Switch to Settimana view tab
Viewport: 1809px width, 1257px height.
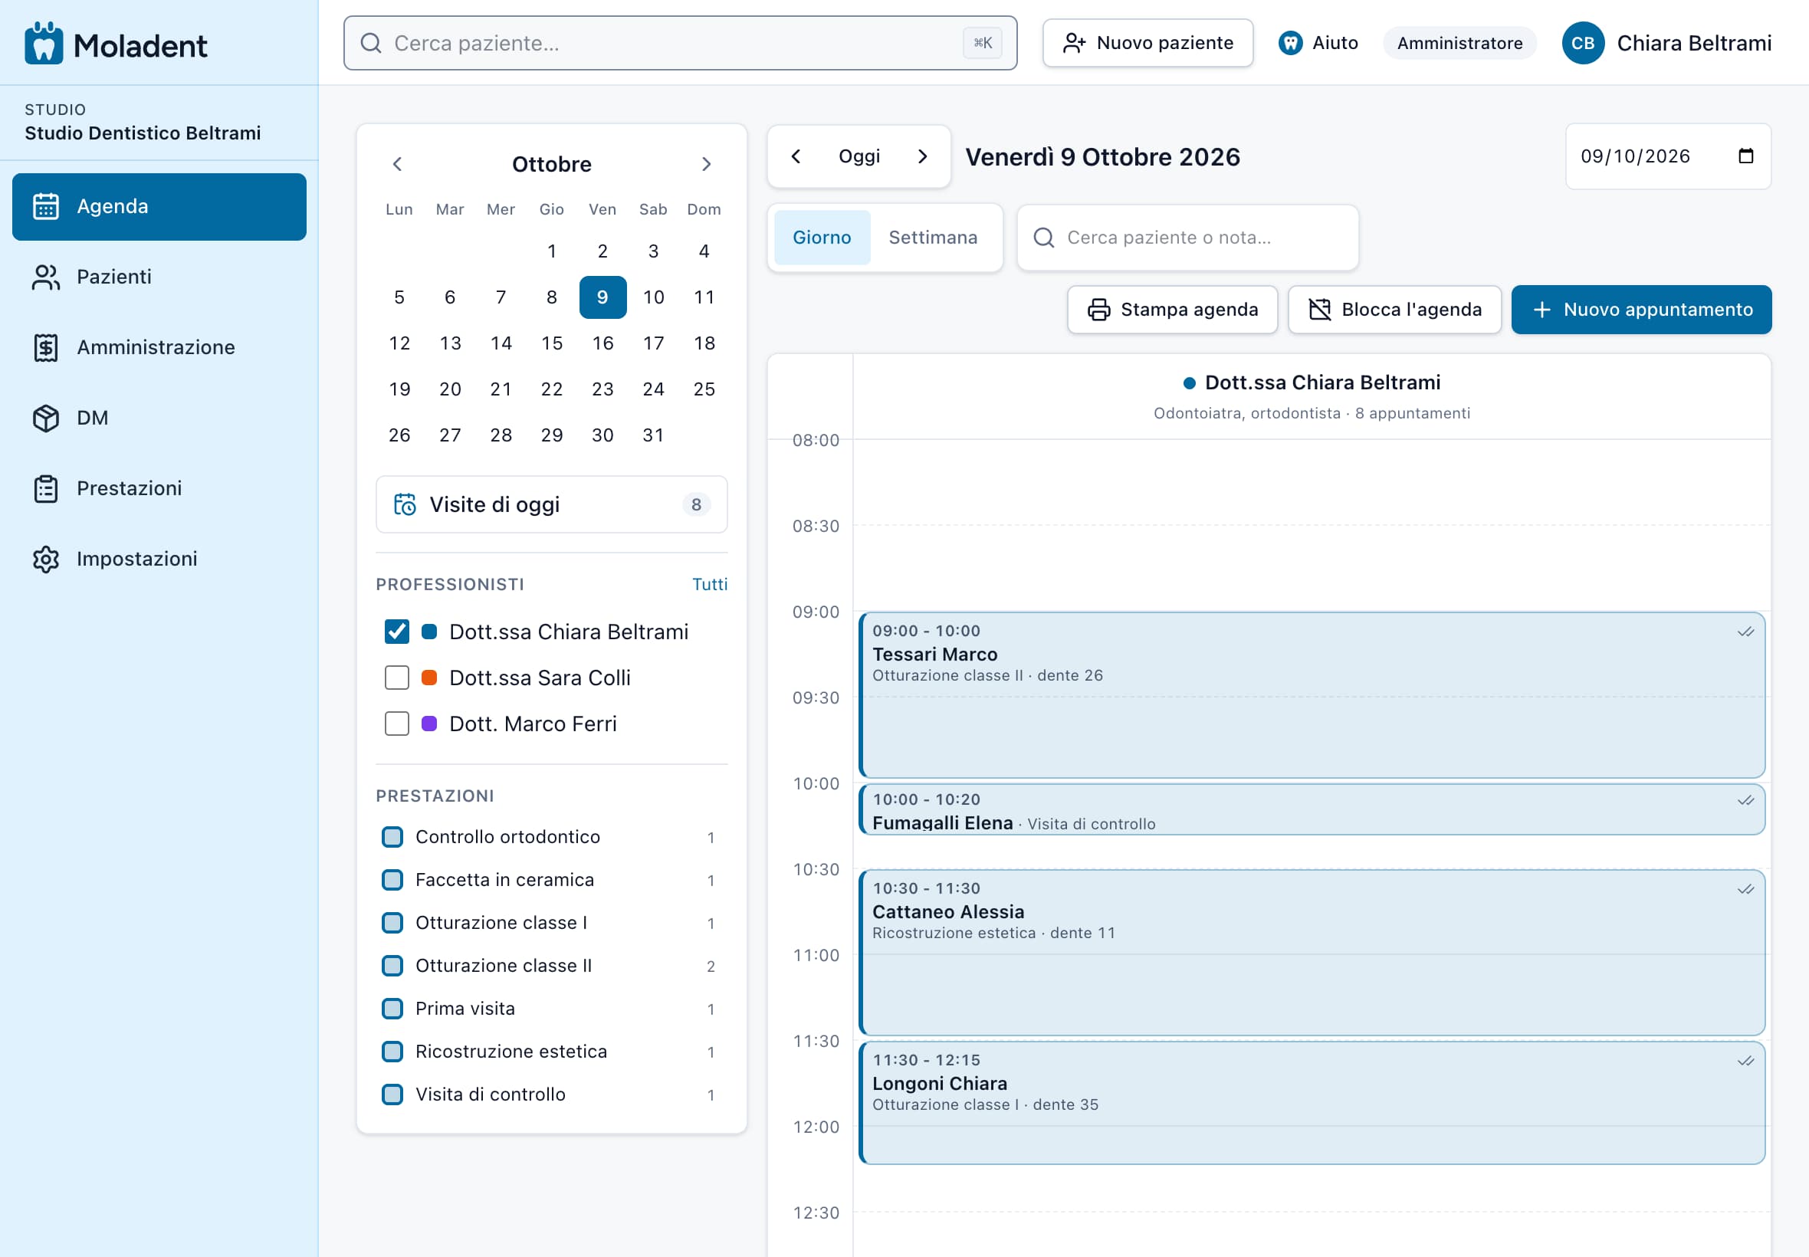pyautogui.click(x=932, y=237)
